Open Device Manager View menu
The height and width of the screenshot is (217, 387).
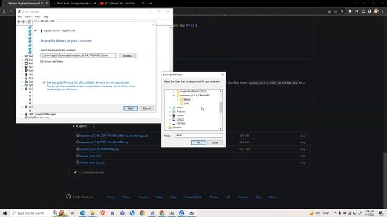click(37, 17)
